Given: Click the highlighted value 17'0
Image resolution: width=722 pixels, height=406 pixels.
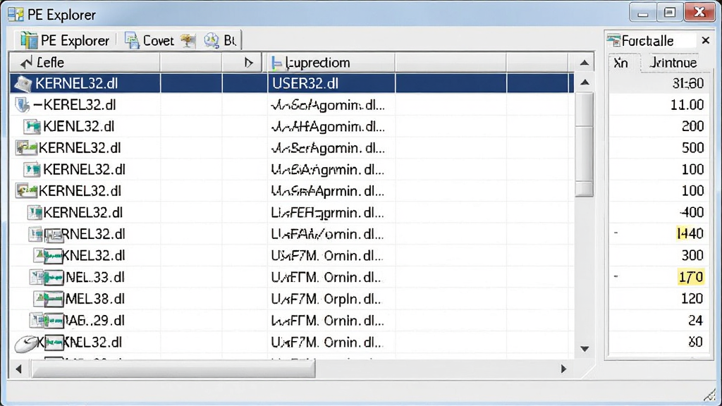Looking at the screenshot, I should point(691,277).
